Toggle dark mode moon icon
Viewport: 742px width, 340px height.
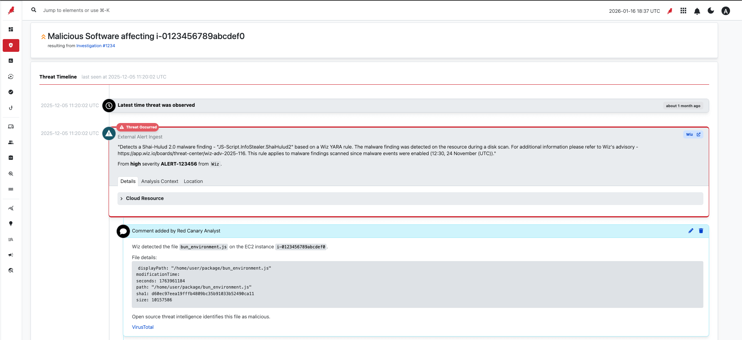[x=711, y=11]
